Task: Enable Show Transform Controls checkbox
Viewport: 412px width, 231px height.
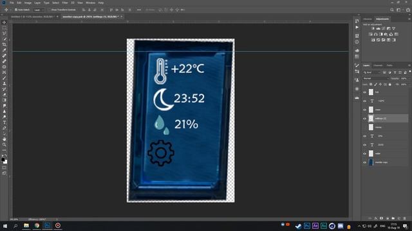Action: click(49, 10)
